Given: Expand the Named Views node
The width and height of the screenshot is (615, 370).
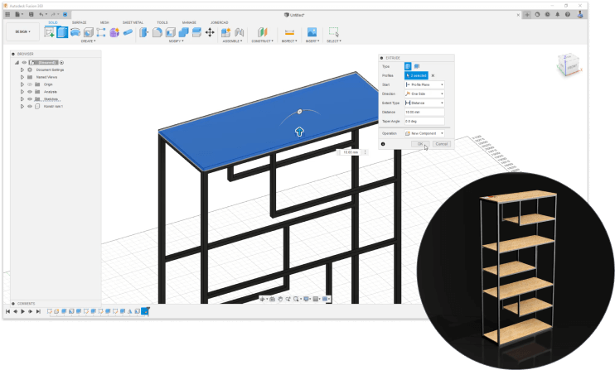Looking at the screenshot, I should [22, 77].
